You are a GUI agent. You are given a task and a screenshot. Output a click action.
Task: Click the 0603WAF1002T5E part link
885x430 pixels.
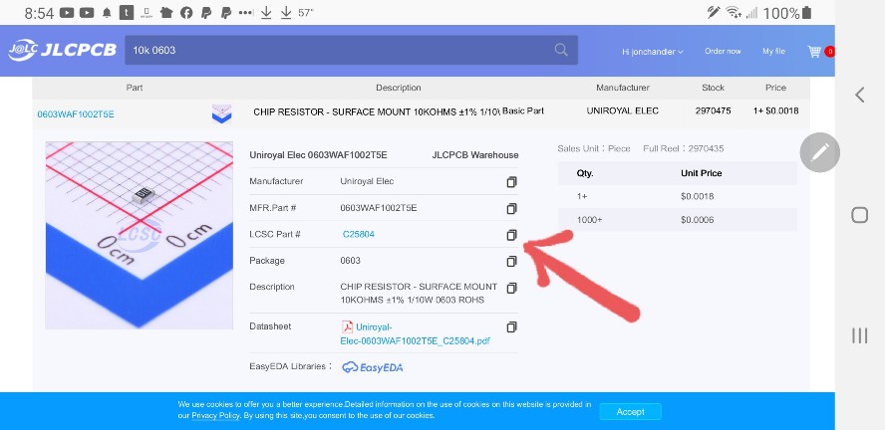coord(76,114)
